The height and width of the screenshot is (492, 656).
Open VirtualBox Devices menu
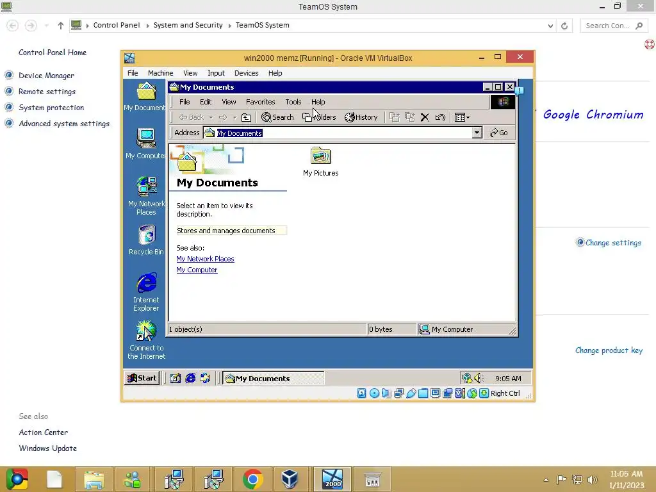pyautogui.click(x=246, y=73)
